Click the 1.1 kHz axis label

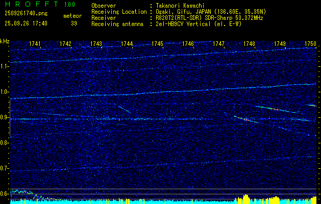[5, 66]
